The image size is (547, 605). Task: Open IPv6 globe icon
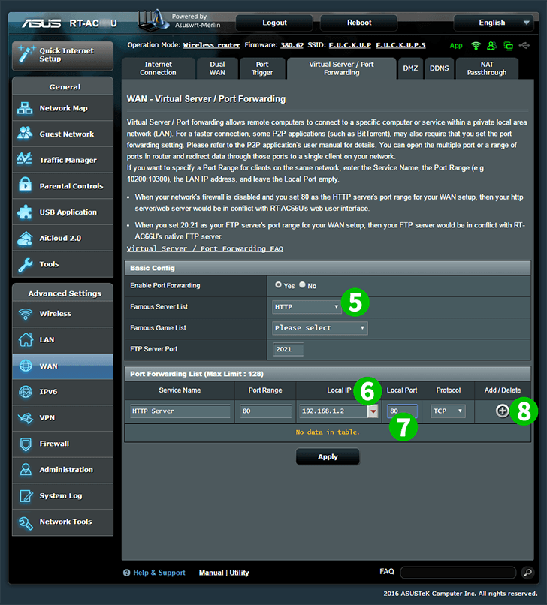(x=26, y=392)
